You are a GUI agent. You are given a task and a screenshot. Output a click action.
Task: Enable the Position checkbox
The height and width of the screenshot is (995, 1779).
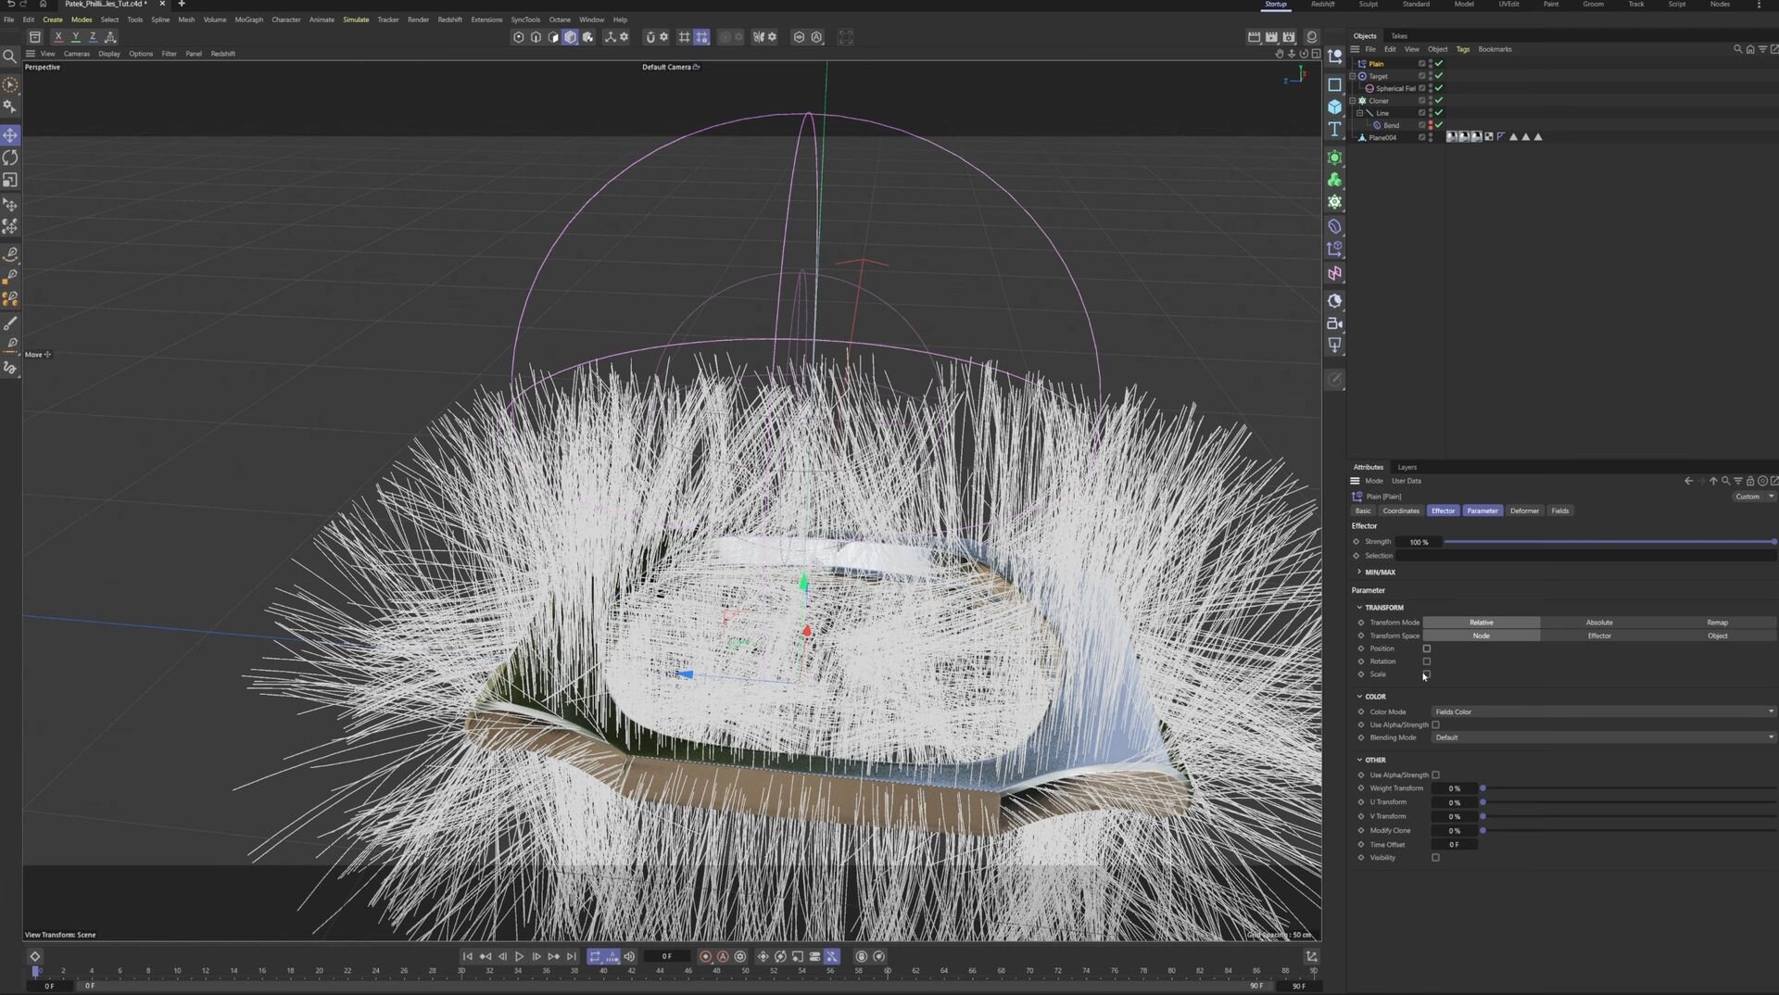pos(1427,649)
